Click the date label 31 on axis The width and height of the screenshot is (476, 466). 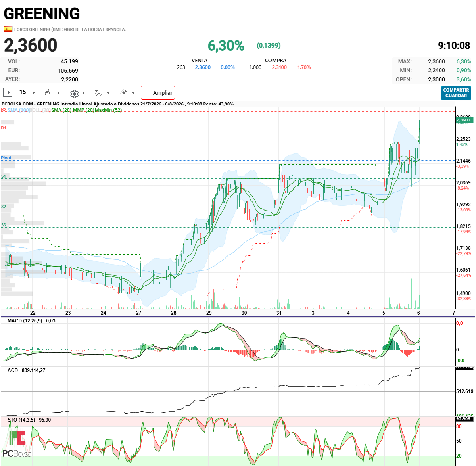pyautogui.click(x=279, y=313)
